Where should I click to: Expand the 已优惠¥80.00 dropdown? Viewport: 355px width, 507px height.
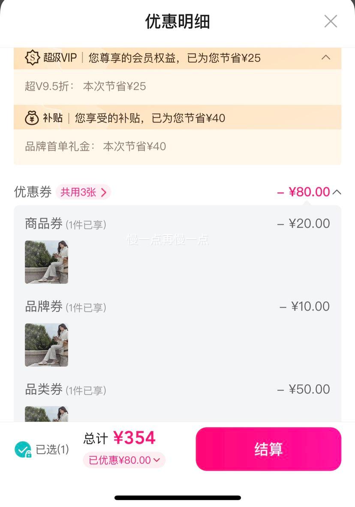pyautogui.click(x=124, y=460)
